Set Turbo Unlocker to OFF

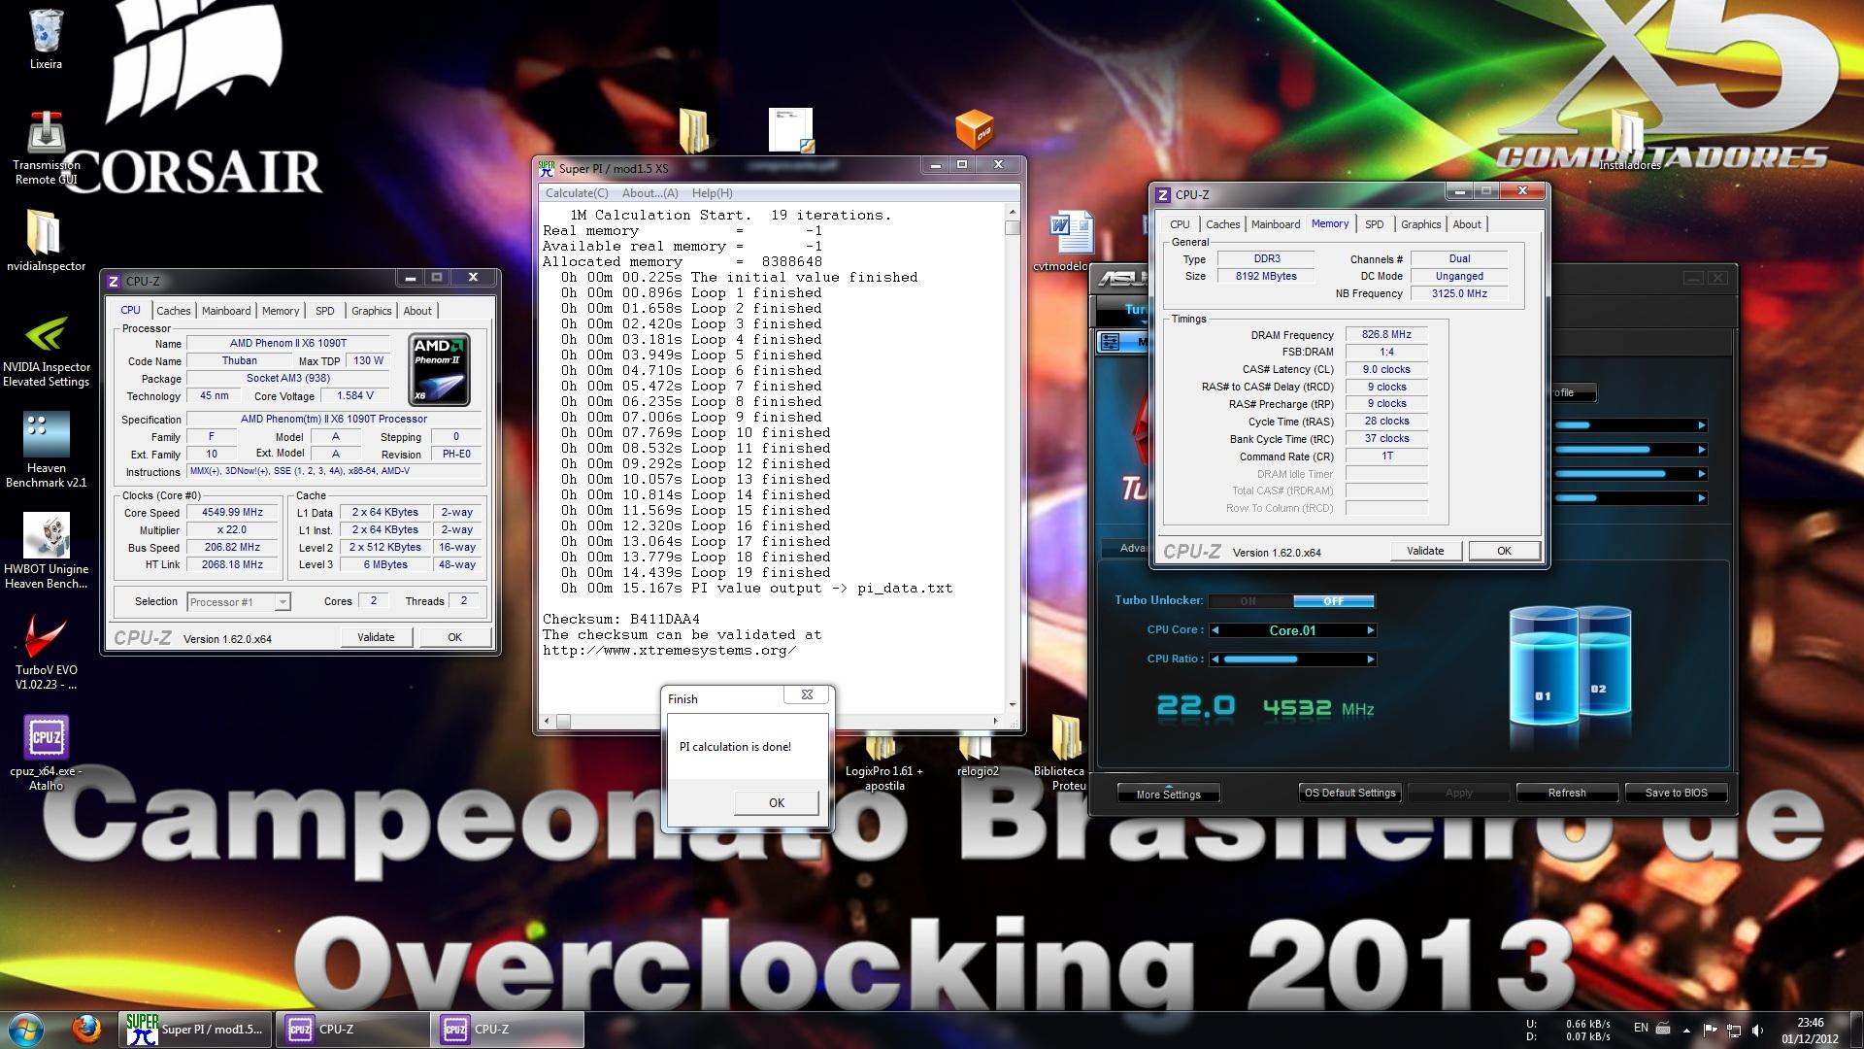tap(1333, 601)
